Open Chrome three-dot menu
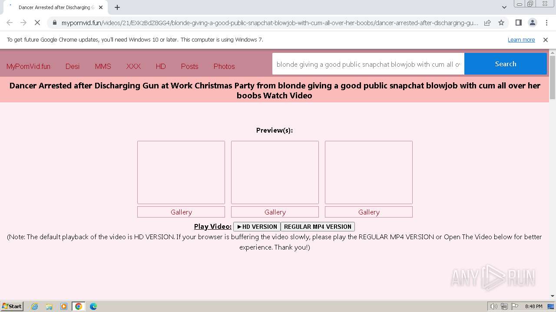Viewport: 556px width, 312px height. pyautogui.click(x=546, y=23)
